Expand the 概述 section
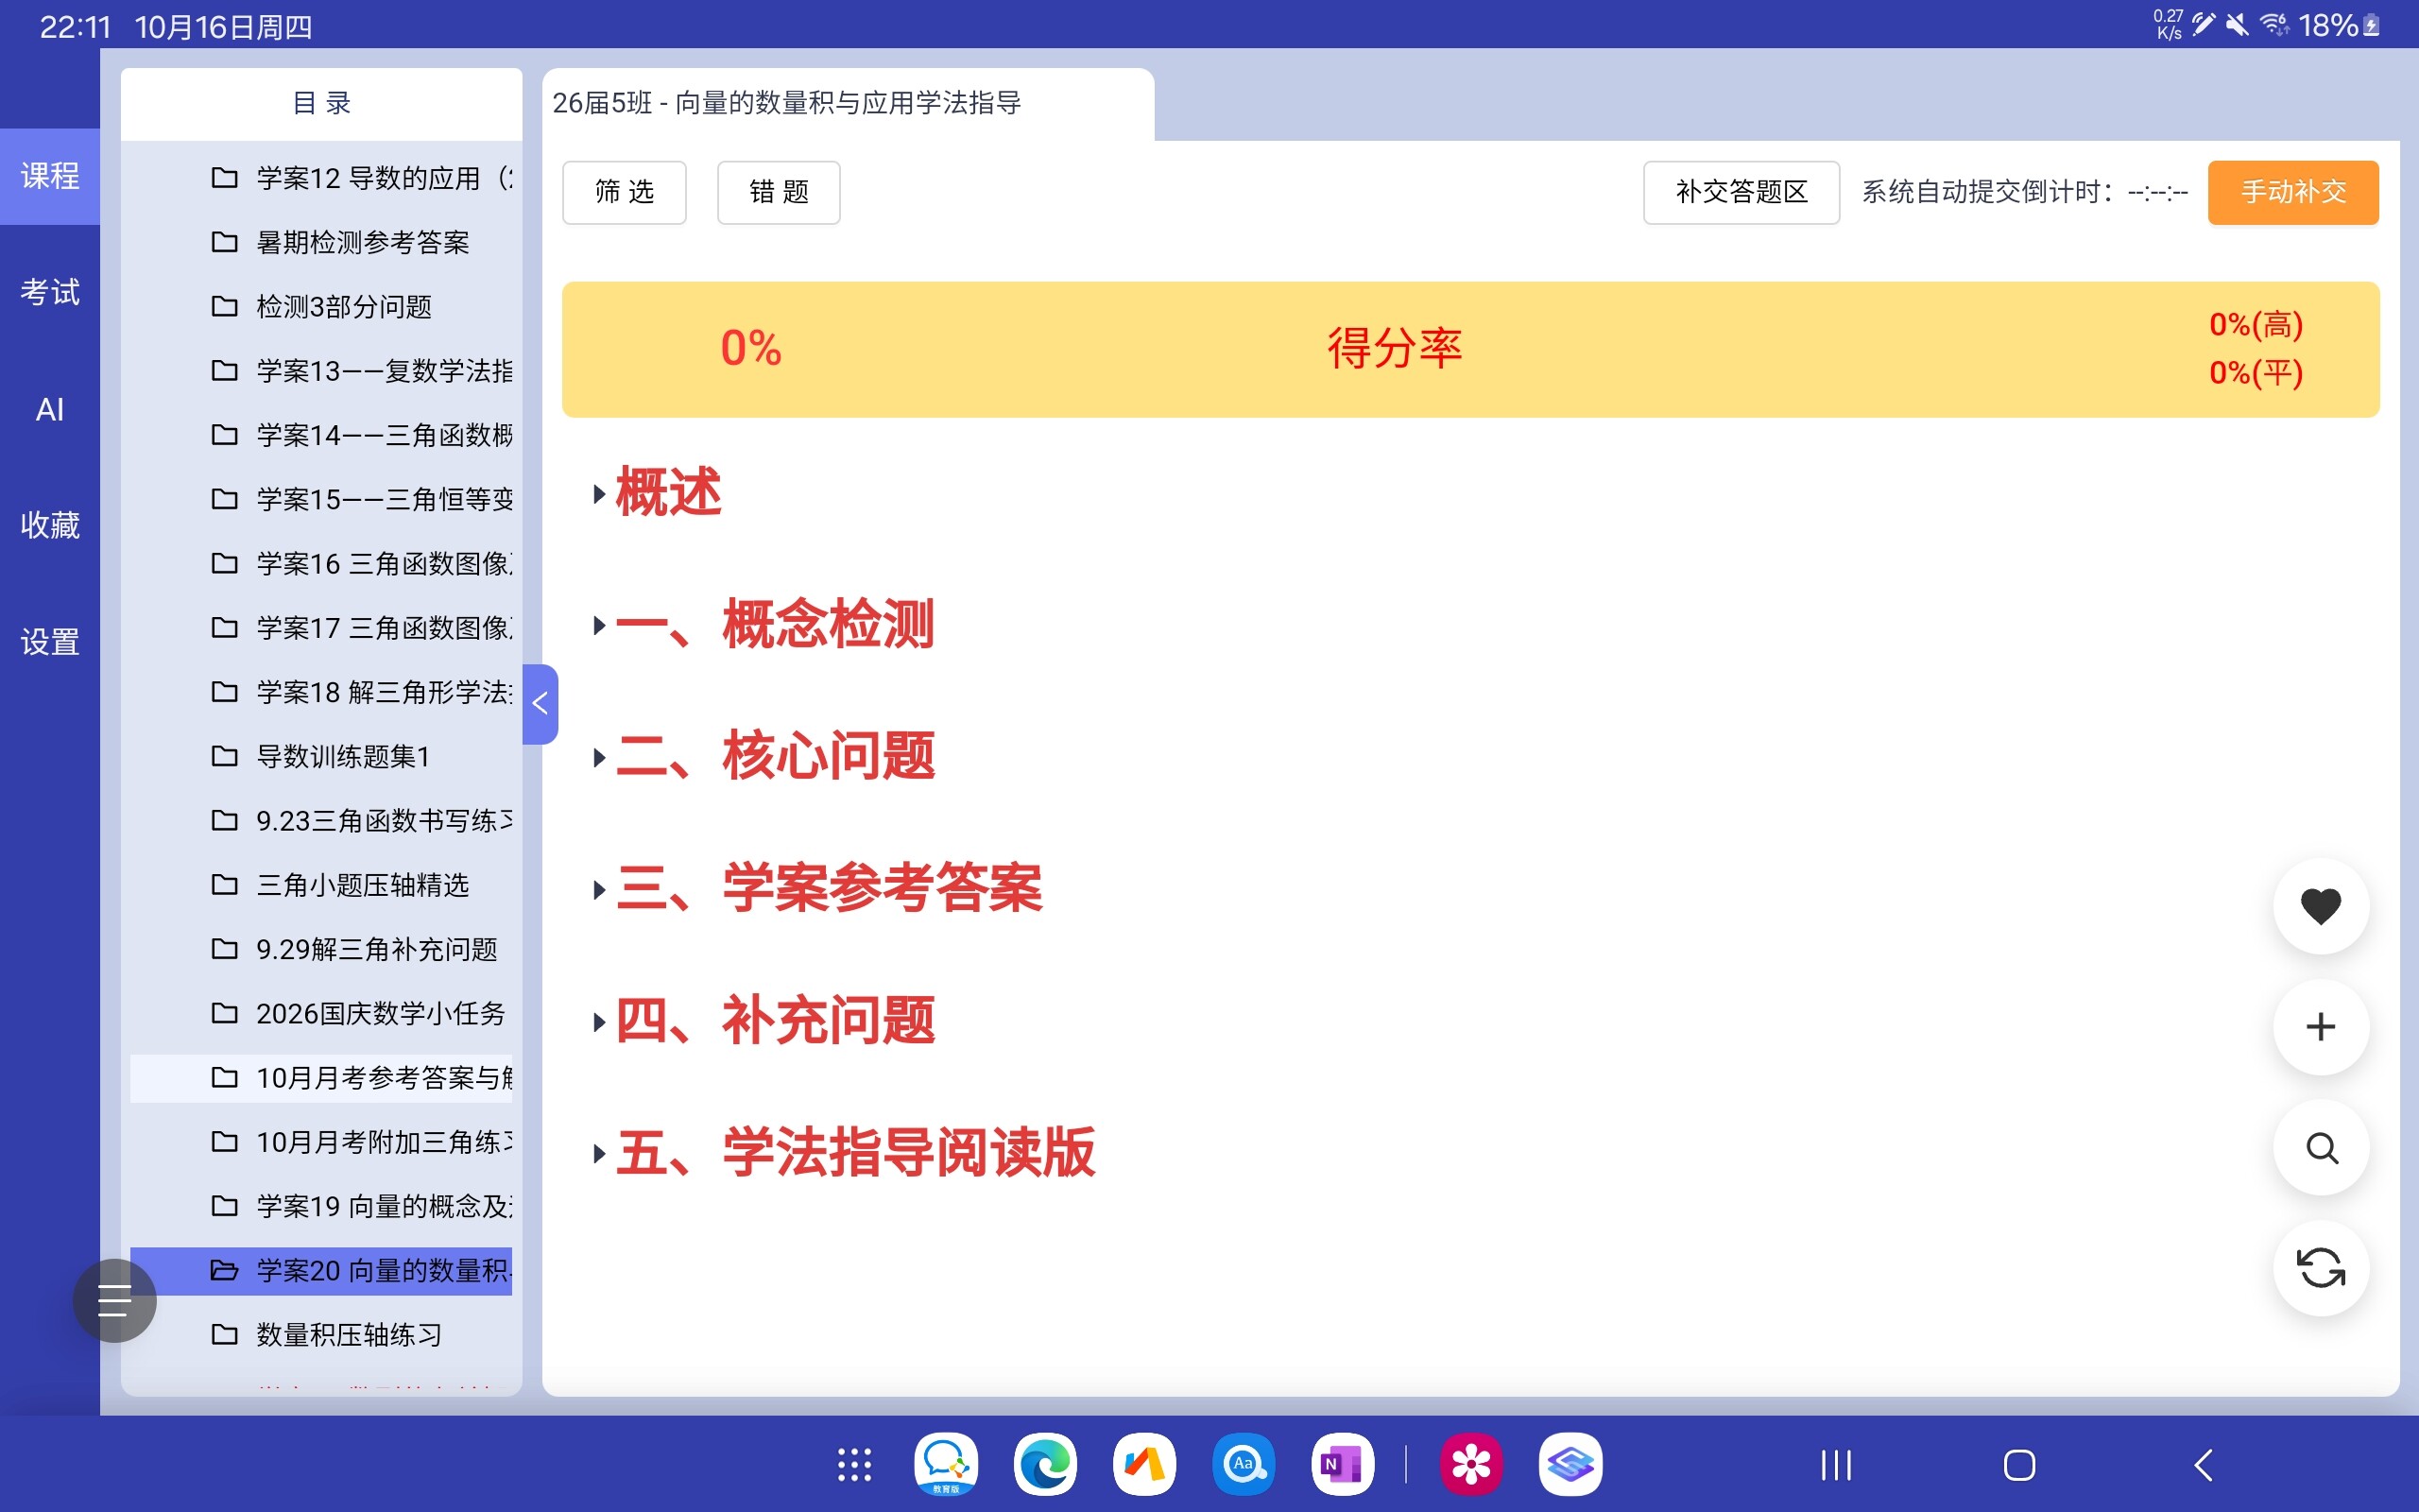Screen dimensions: 2419x1512 tap(667, 493)
